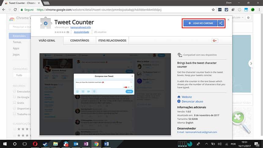The width and height of the screenshot is (263, 148).
Task: Click the overlapping pages extension icon in toolbar
Action: (x=233, y=10)
